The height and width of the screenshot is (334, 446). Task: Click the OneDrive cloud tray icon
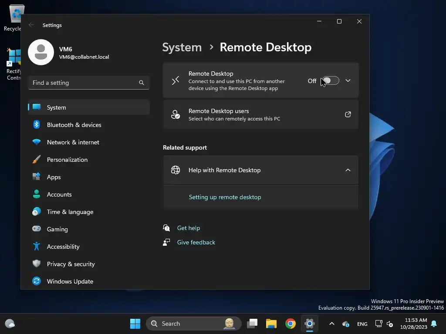pyautogui.click(x=345, y=324)
